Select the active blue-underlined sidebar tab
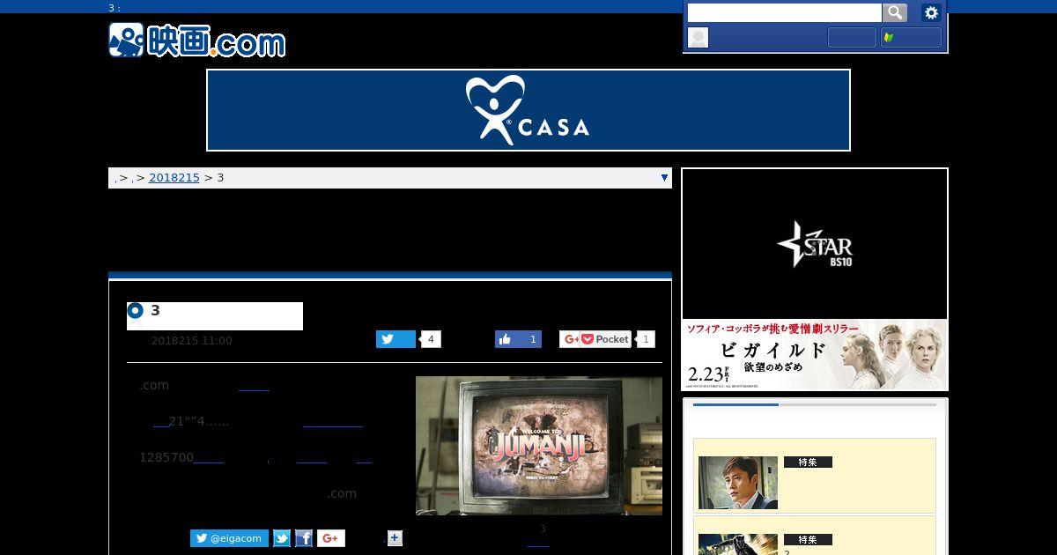The image size is (1057, 555). (735, 404)
